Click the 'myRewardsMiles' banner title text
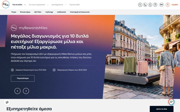 coord(33,28)
